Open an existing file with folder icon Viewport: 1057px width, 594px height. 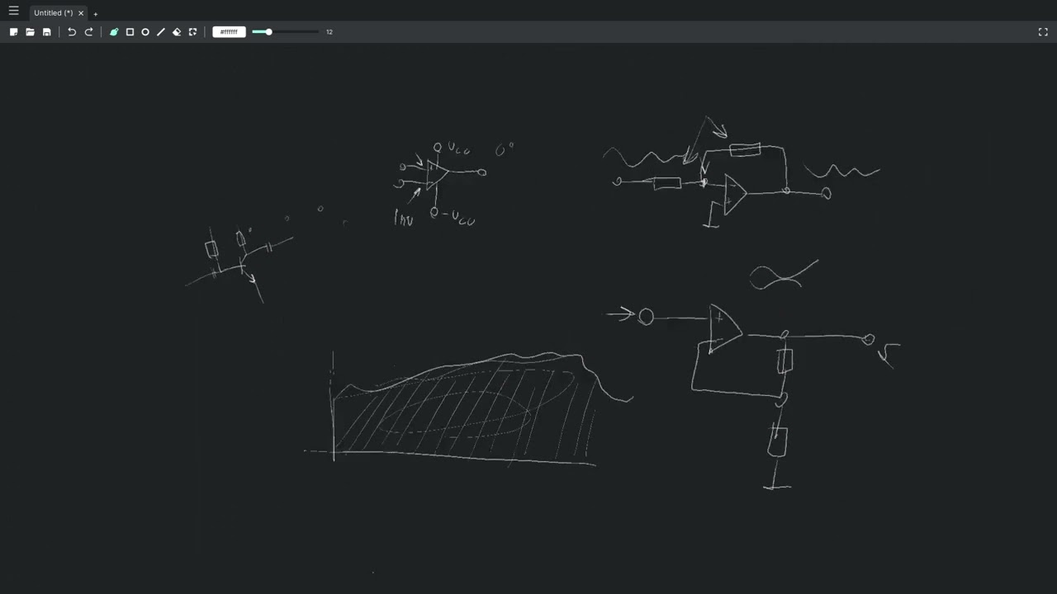pyautogui.click(x=31, y=32)
